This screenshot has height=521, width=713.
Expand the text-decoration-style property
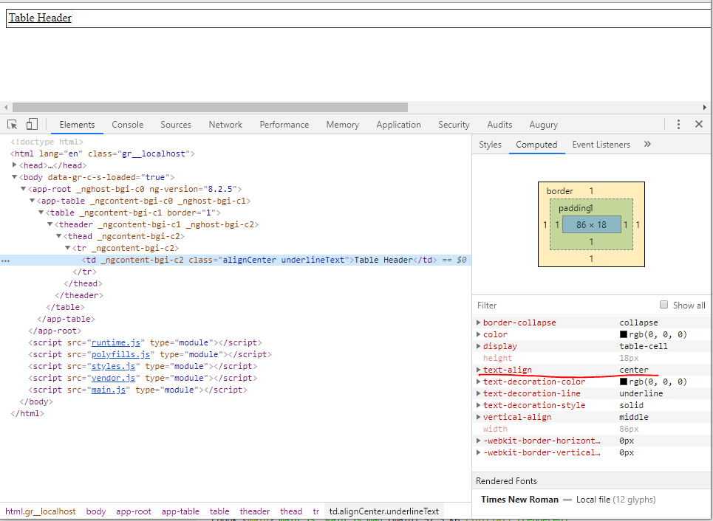tap(478, 404)
